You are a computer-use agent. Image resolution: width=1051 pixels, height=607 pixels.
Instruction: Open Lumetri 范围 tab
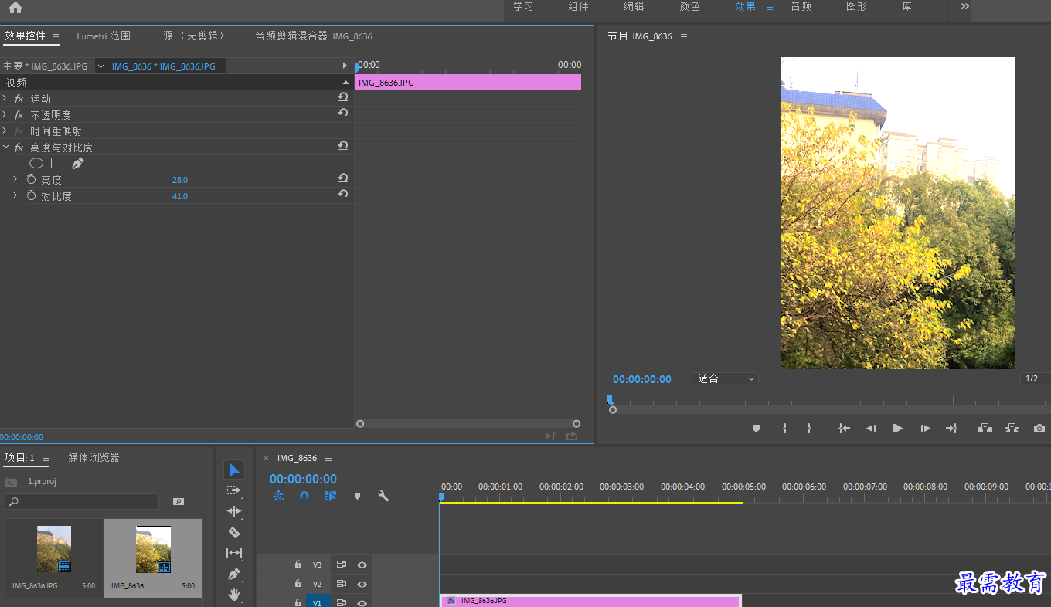coord(104,36)
